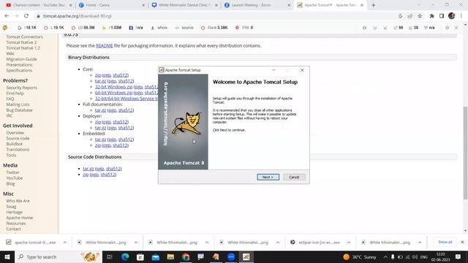Download 64-bit Windows zip link
The height and width of the screenshot is (263, 468).
click(x=114, y=93)
